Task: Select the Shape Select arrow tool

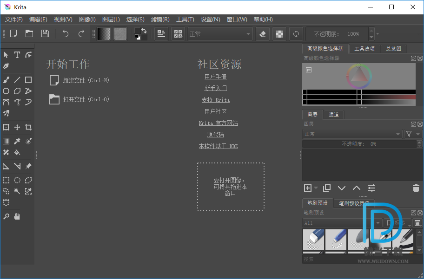Action: click(x=6, y=55)
